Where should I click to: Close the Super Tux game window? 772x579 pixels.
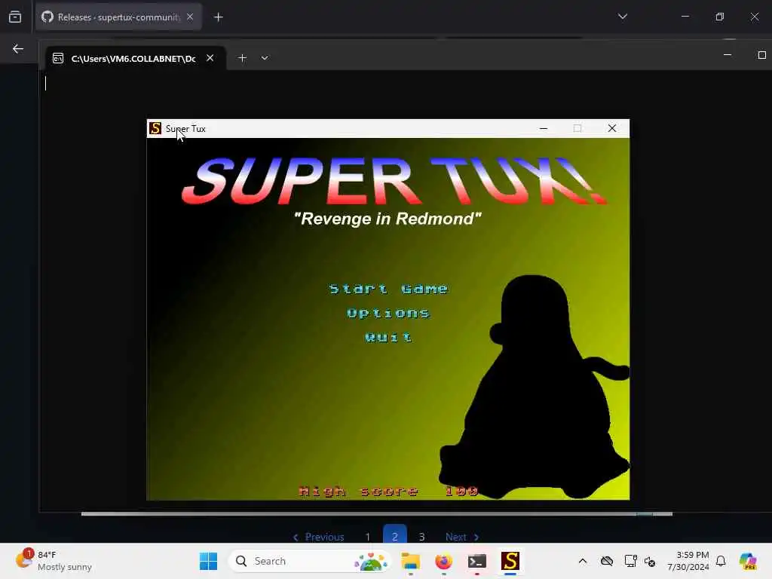pos(612,128)
